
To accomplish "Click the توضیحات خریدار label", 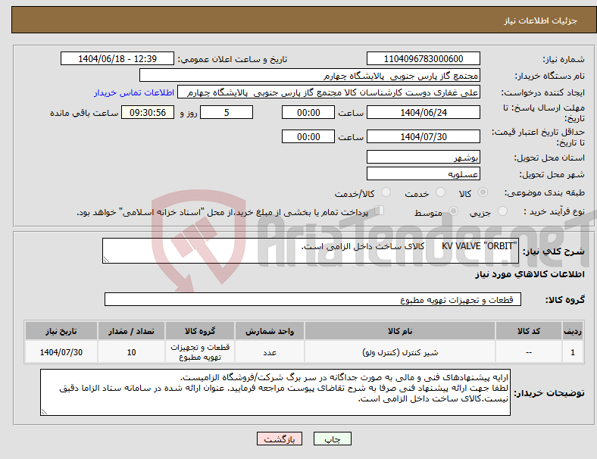I will (x=549, y=393).
